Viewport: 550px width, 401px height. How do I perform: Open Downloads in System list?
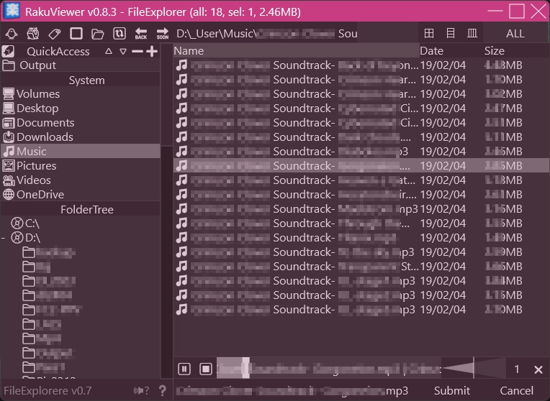pos(81,137)
